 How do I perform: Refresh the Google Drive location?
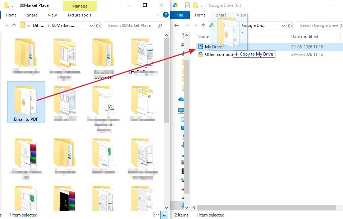pos(290,25)
